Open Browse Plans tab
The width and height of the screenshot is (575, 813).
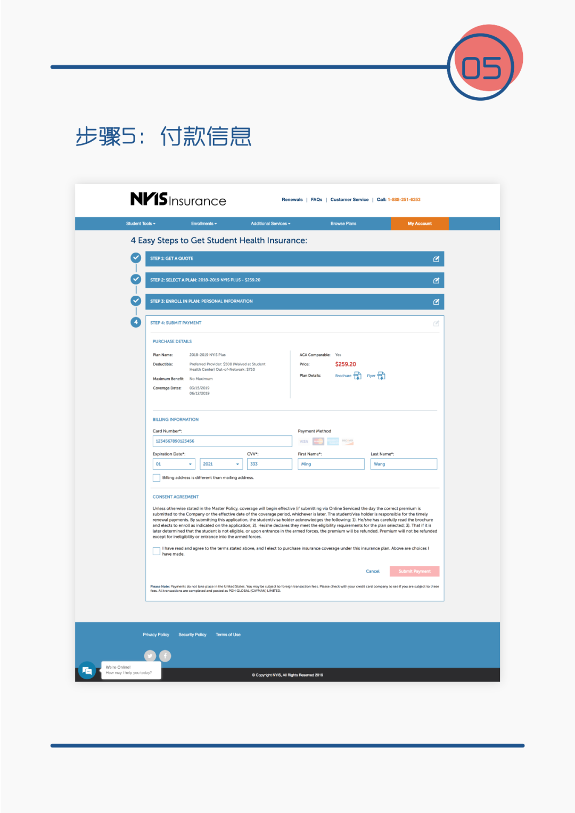pos(343,224)
